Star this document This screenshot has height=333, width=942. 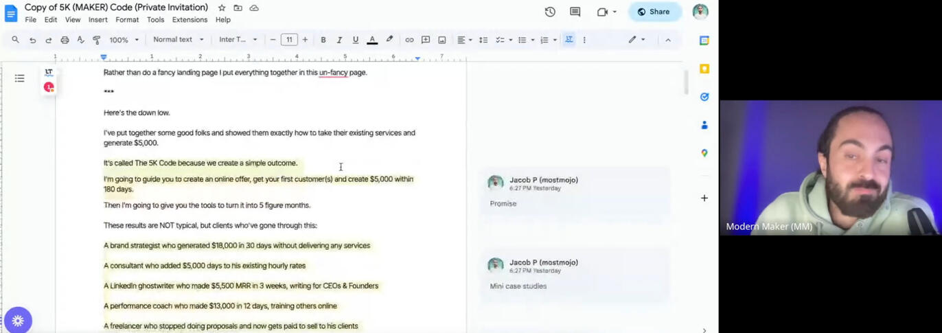pyautogui.click(x=222, y=8)
